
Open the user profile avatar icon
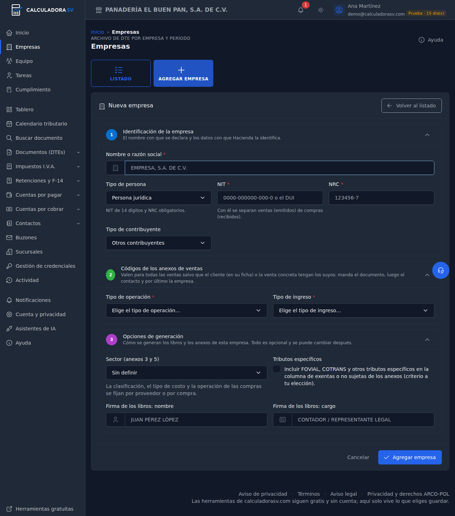(x=339, y=10)
